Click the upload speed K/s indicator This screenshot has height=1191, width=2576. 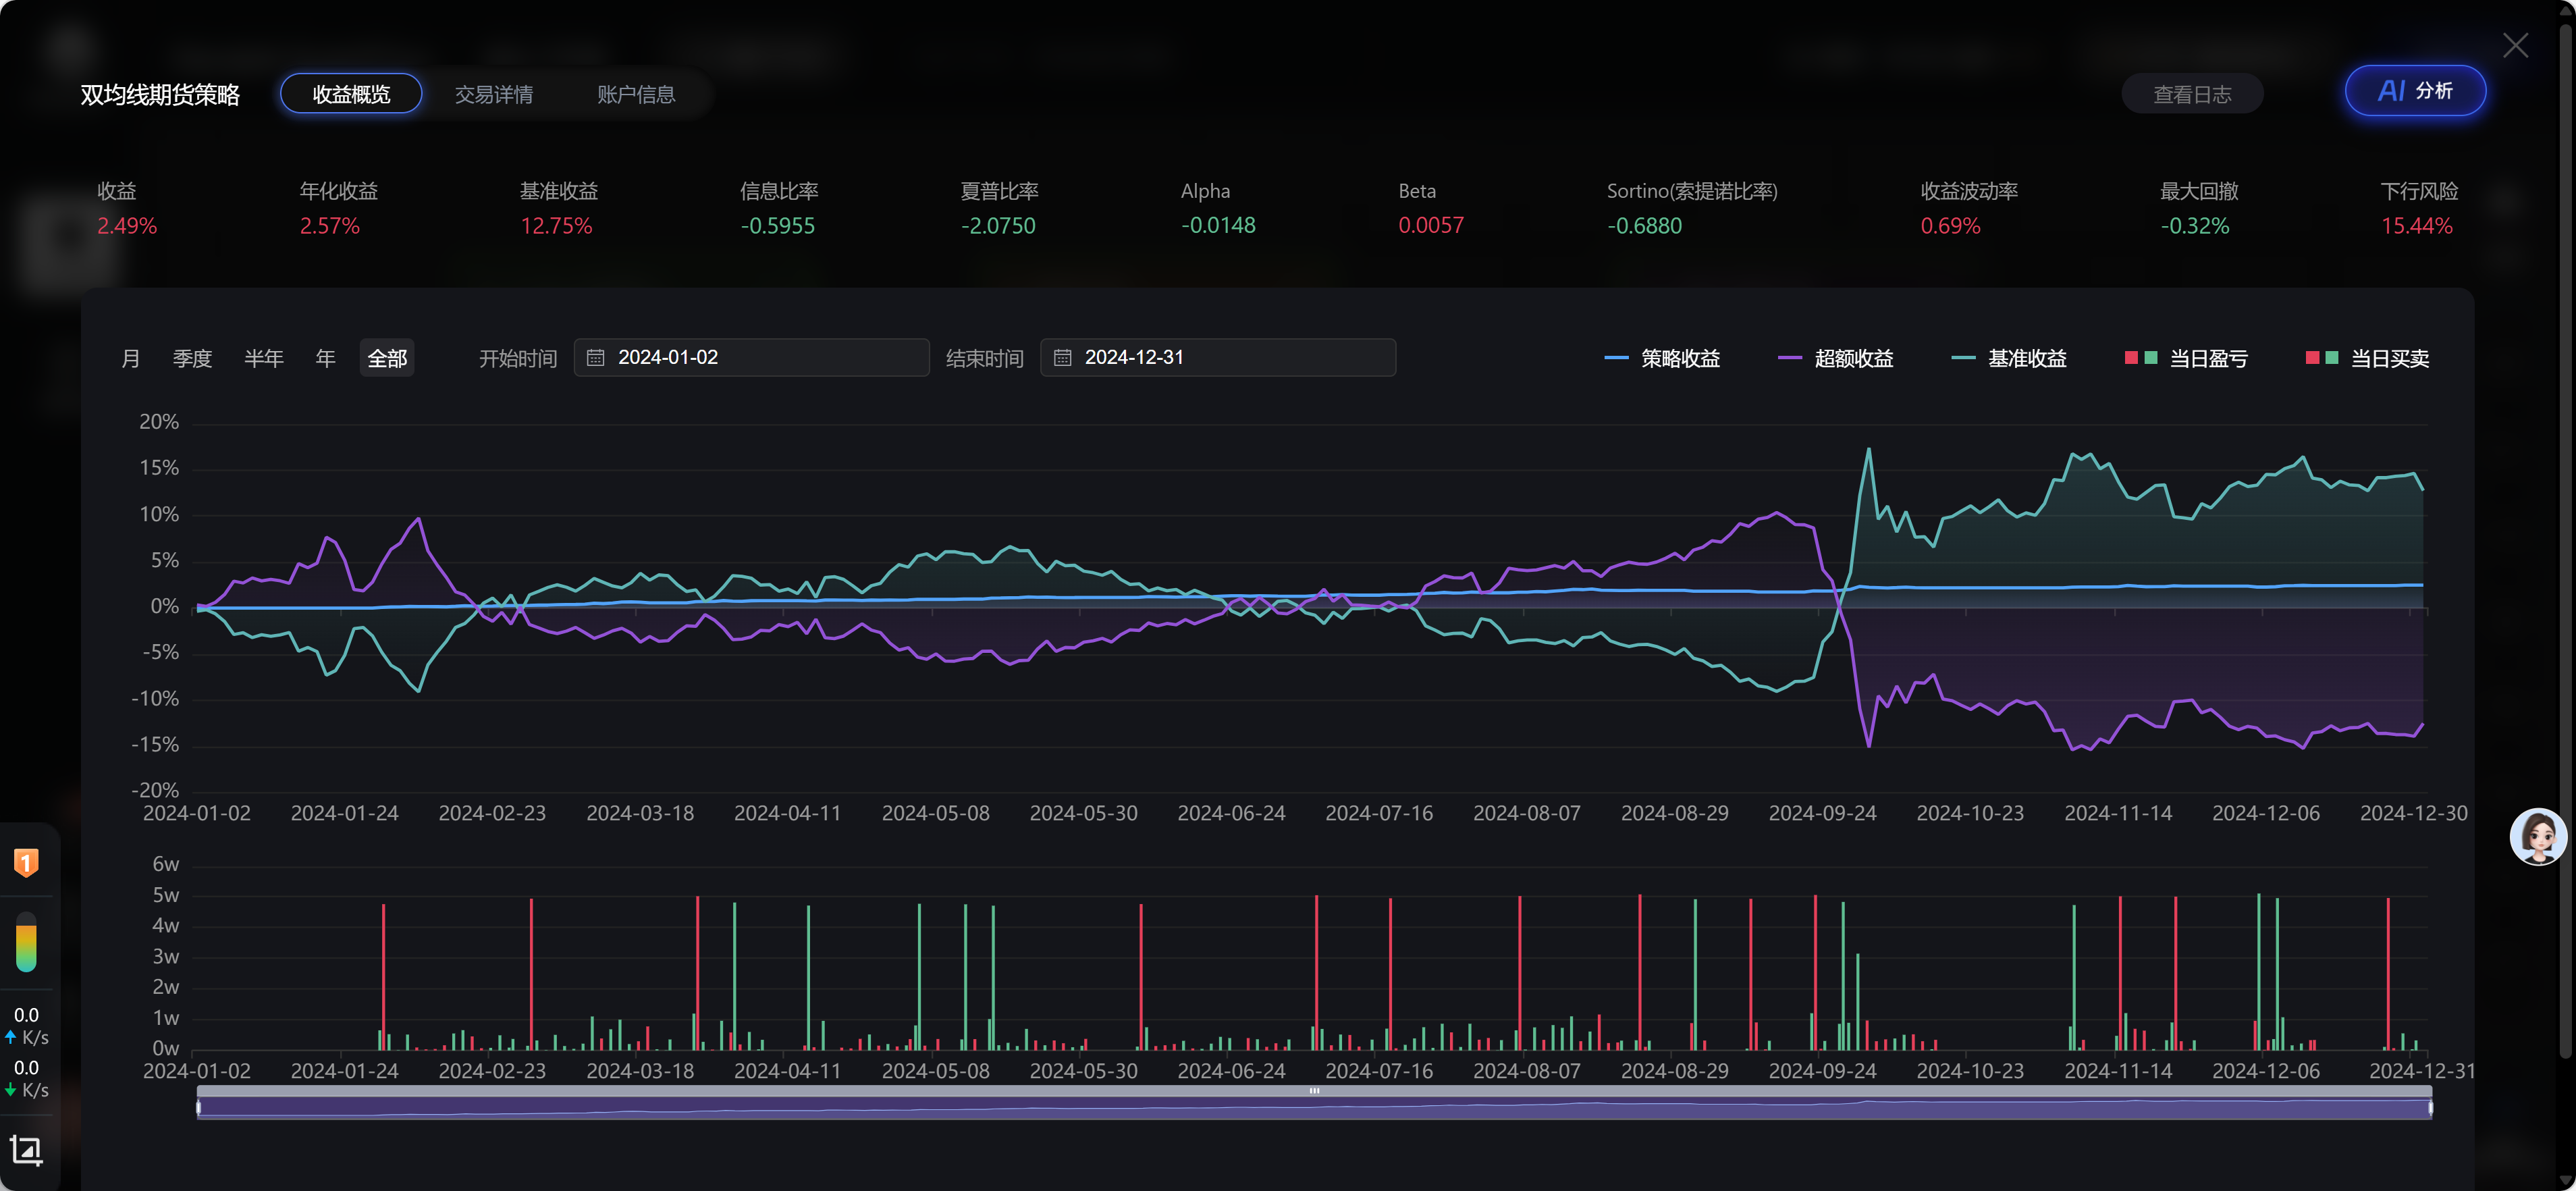point(26,1026)
